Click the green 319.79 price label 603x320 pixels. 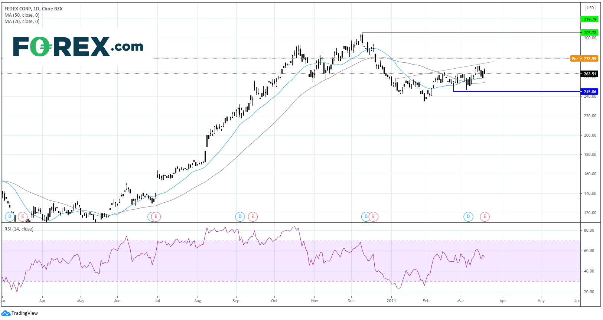[x=590, y=19]
